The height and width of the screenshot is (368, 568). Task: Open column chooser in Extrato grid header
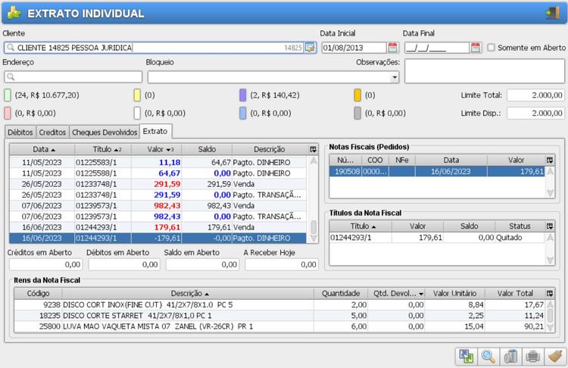point(314,149)
